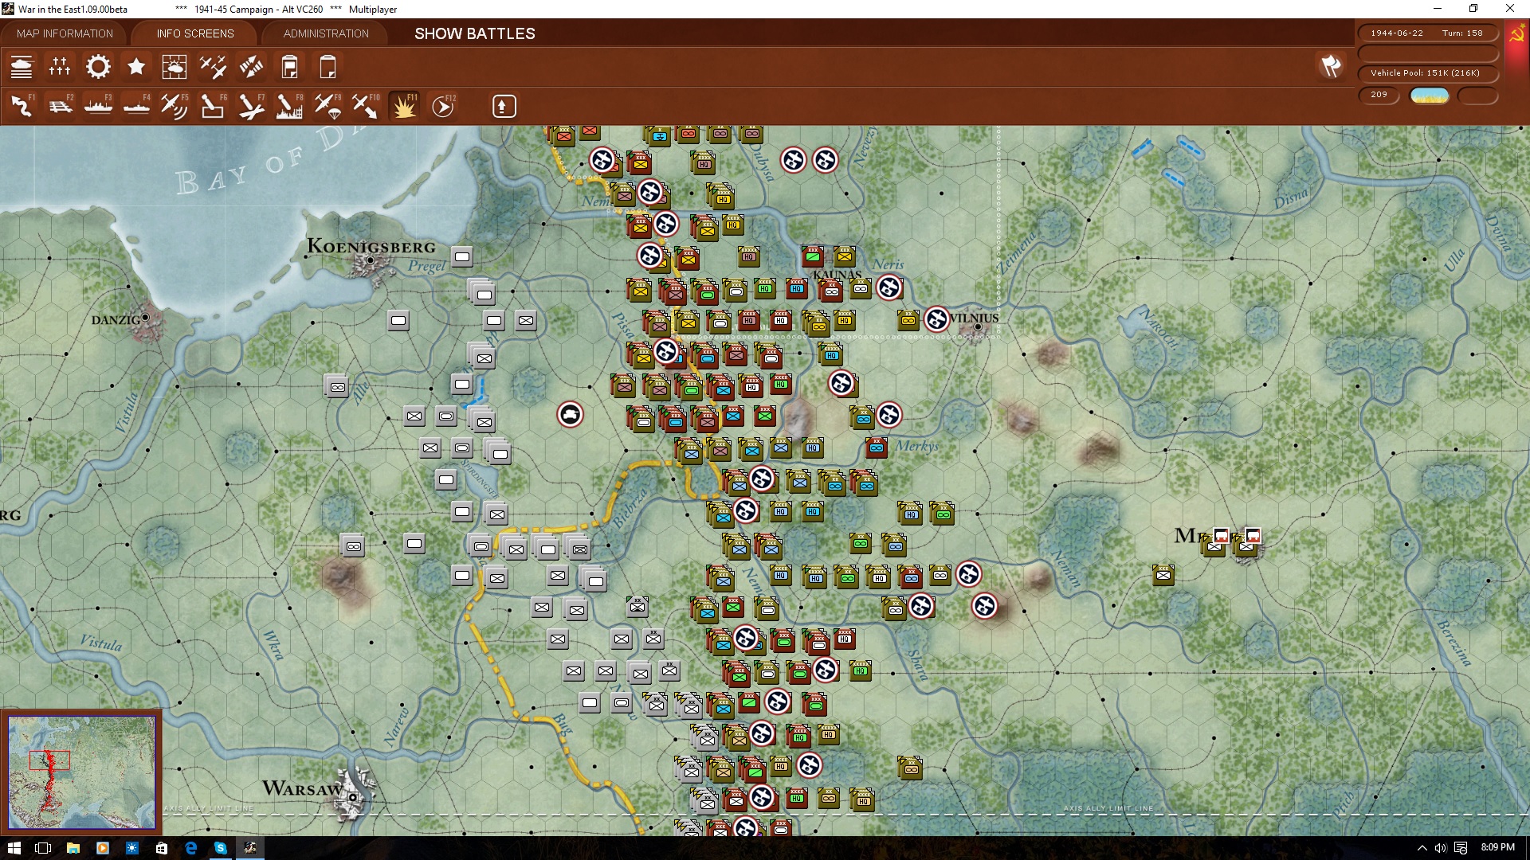Click the lone tank marker in red circle
This screenshot has height=860, width=1530.
click(x=570, y=414)
